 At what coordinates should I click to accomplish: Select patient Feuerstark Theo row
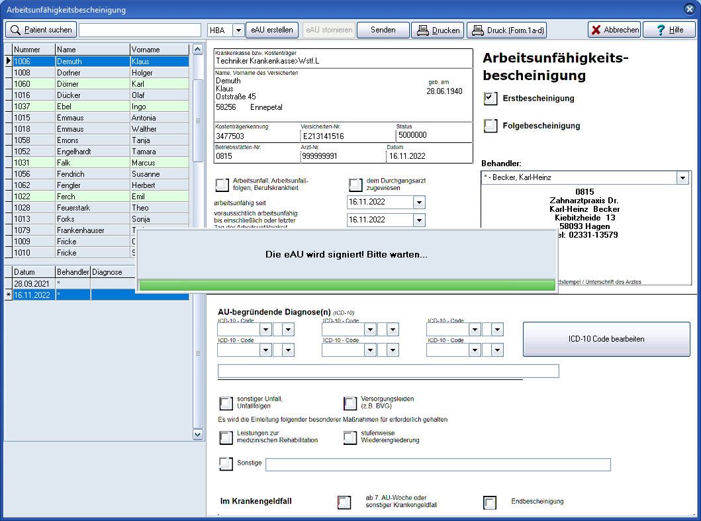click(101, 207)
